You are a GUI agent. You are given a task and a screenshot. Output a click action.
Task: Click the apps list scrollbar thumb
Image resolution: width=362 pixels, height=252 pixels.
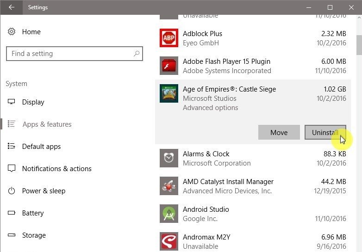click(359, 45)
